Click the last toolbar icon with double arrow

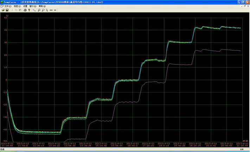[x=55, y=10]
